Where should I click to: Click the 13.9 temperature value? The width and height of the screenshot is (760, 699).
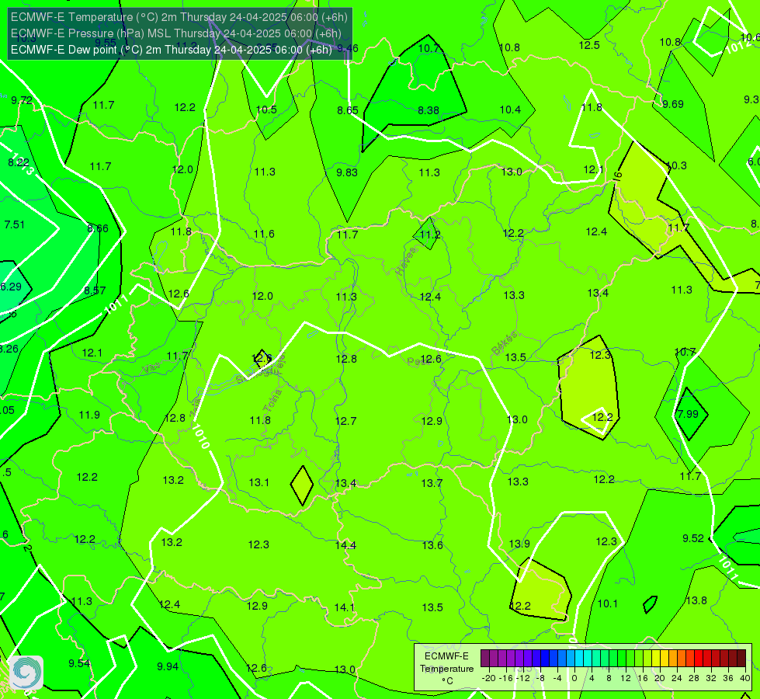pyautogui.click(x=519, y=544)
